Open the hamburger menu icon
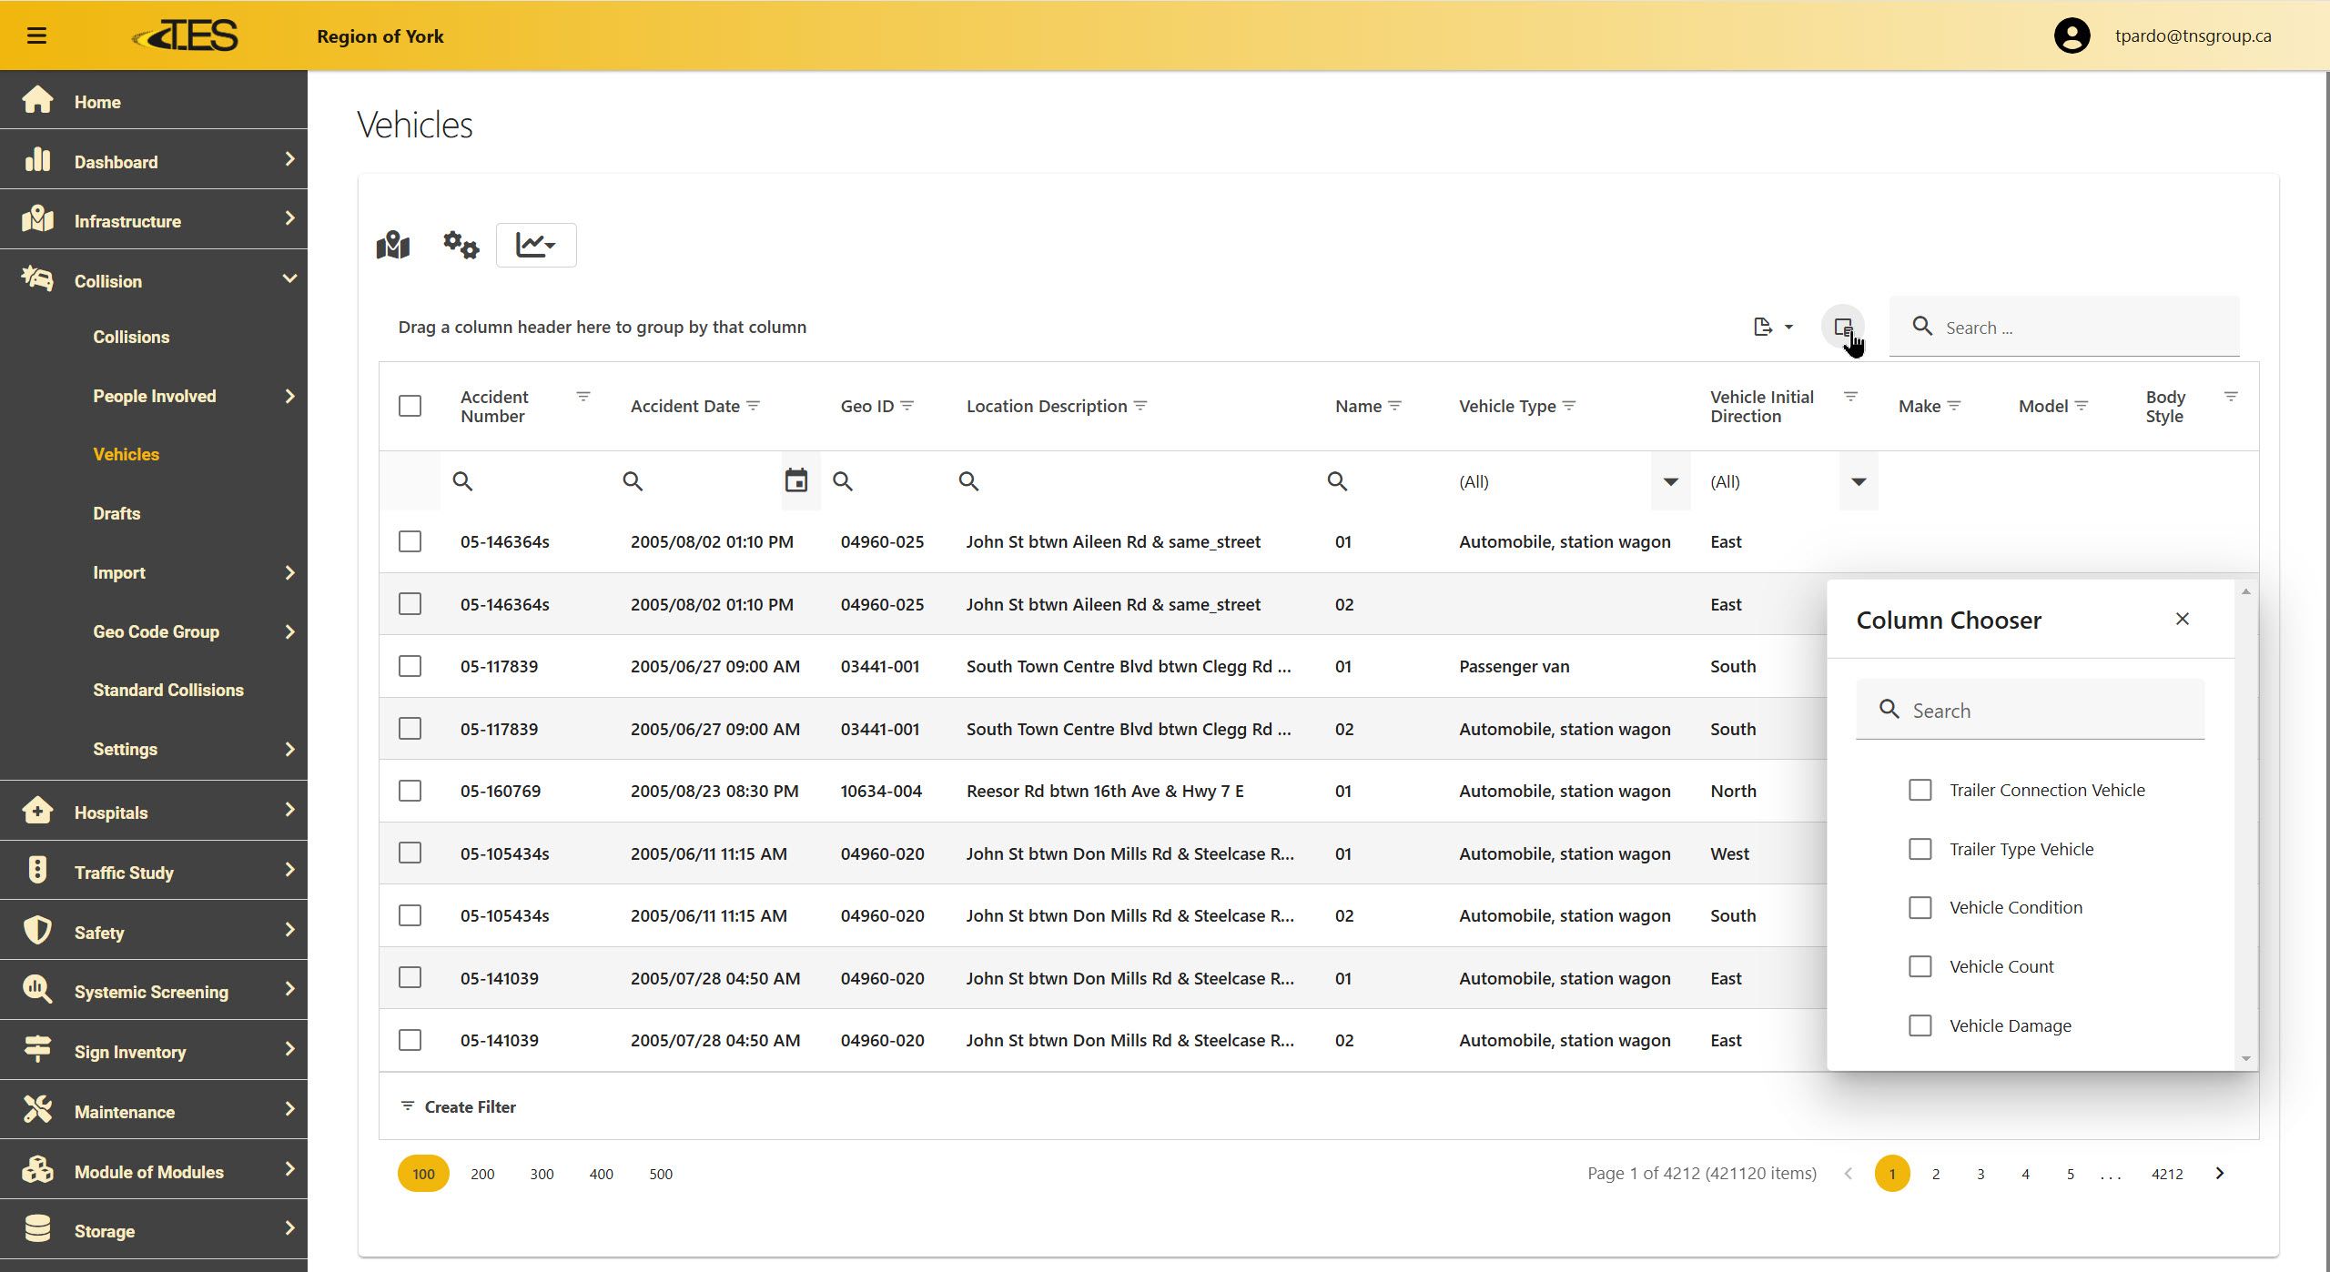Viewport: 2330px width, 1272px height. [36, 35]
